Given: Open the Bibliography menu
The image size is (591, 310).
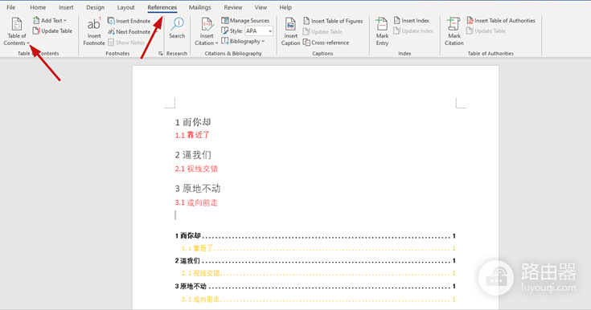Looking at the screenshot, I should (243, 41).
